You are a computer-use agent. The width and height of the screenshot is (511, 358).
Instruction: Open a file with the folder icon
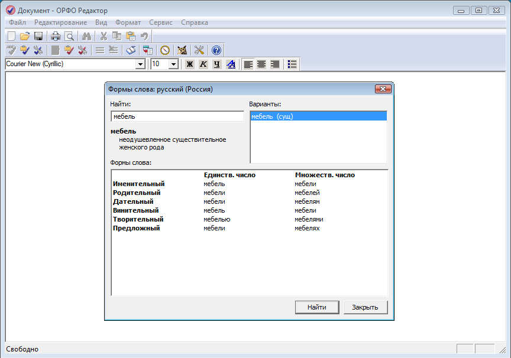pos(25,36)
